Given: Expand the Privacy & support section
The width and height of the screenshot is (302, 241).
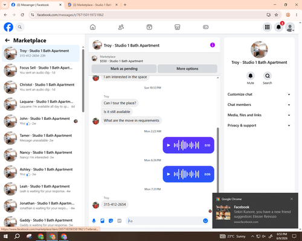Looking at the screenshot, I should coord(259,125).
